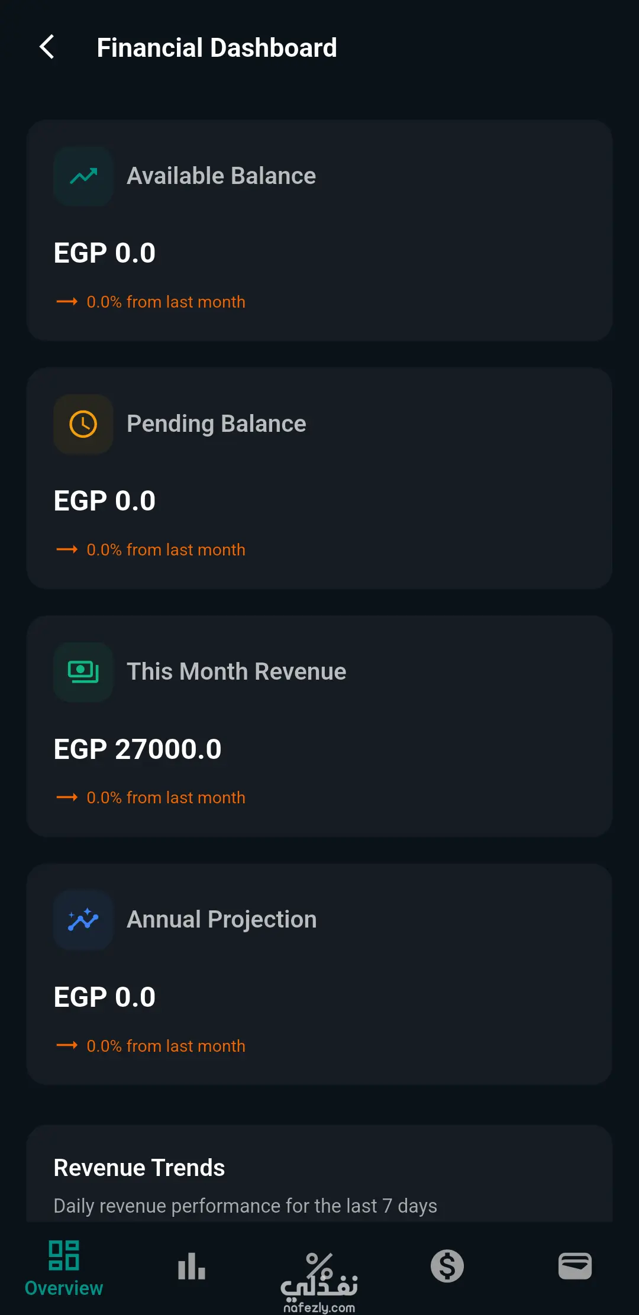This screenshot has height=1315, width=639.
Task: Tap the Revenue Trends section heading
Action: 139,1168
